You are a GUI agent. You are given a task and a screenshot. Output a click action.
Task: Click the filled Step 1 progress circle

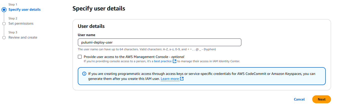point(4,10)
